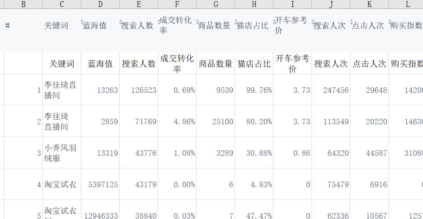The image size is (423, 219).
Task: Select cell with value 44587
Action: coord(369,153)
